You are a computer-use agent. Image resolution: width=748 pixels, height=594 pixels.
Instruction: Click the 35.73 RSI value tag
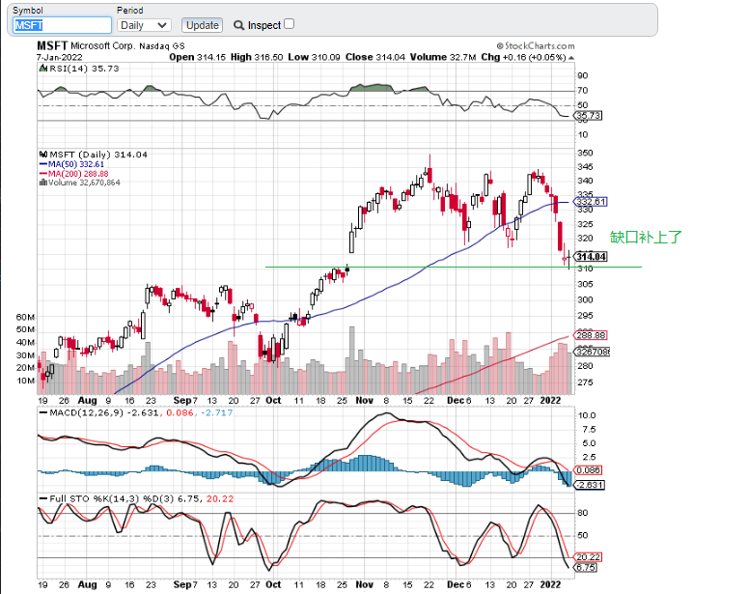(588, 116)
